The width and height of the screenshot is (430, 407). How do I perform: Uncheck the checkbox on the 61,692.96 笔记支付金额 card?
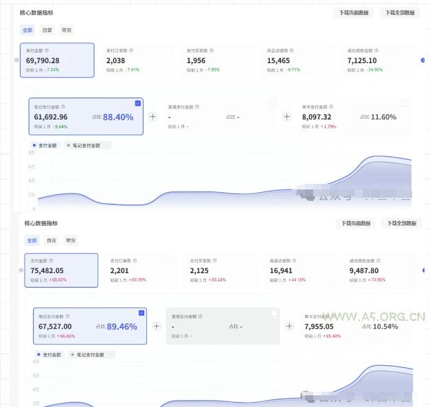(x=138, y=103)
